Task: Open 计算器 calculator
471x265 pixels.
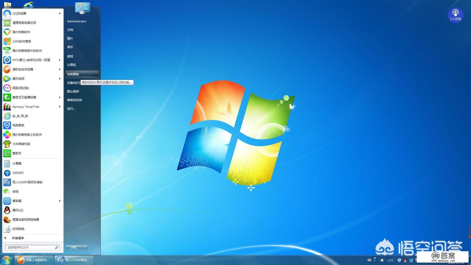Action: [33, 163]
